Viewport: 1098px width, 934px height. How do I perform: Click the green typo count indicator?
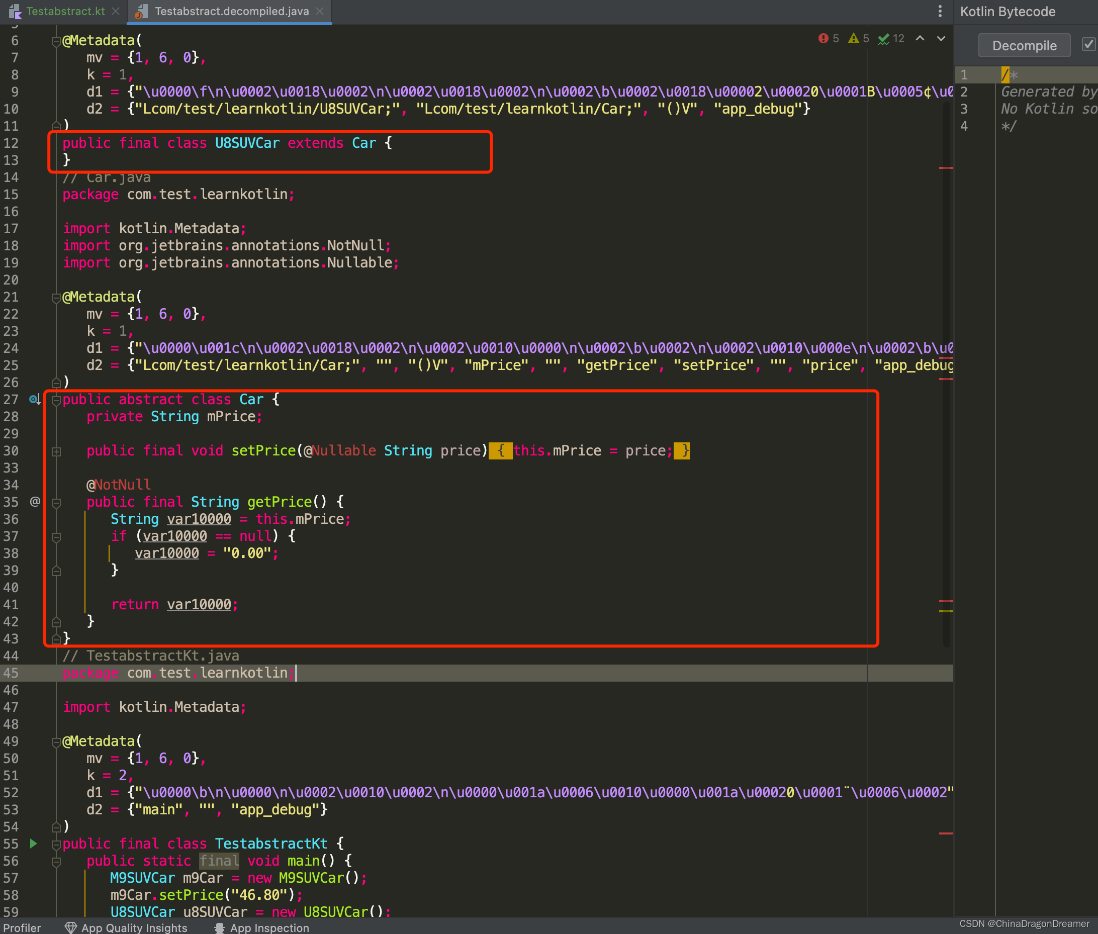[891, 39]
